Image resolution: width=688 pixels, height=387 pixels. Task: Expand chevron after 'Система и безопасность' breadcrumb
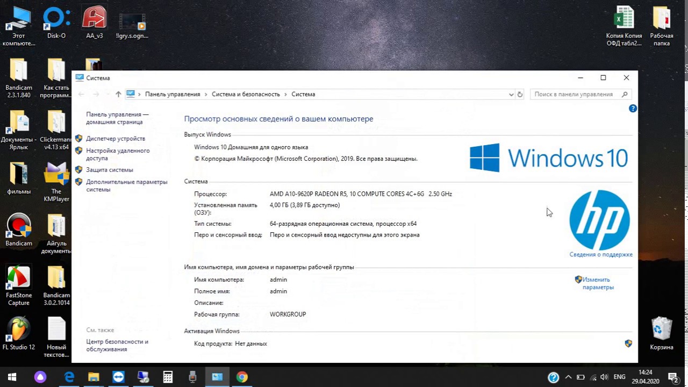pos(286,94)
